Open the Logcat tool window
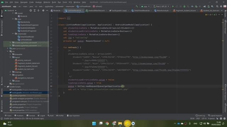The width and height of the screenshot is (227, 127). click(x=41, y=116)
